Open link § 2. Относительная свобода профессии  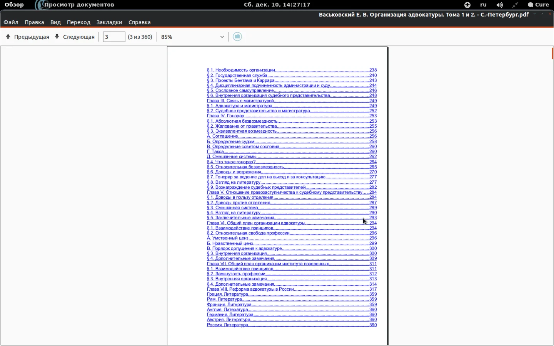click(x=249, y=233)
